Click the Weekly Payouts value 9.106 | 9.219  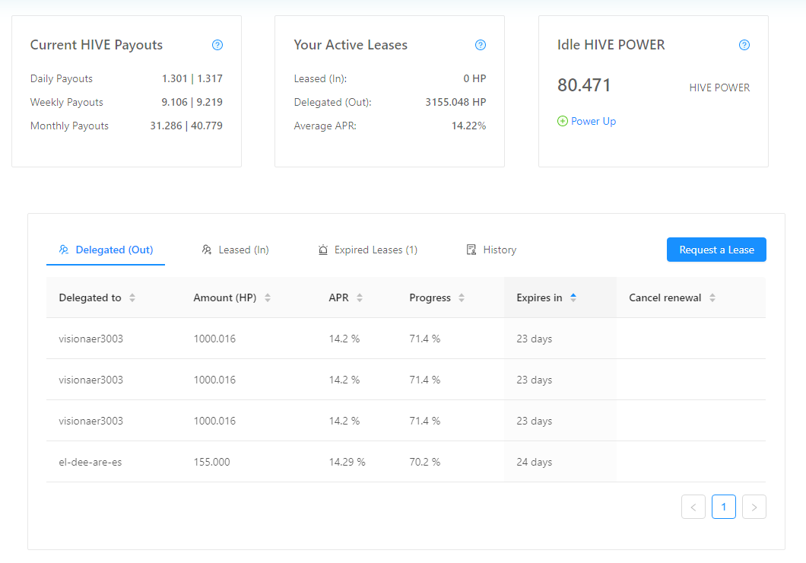tap(192, 102)
